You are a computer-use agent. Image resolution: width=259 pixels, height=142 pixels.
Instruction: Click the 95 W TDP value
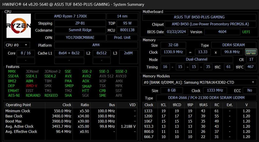[x=127, y=23]
